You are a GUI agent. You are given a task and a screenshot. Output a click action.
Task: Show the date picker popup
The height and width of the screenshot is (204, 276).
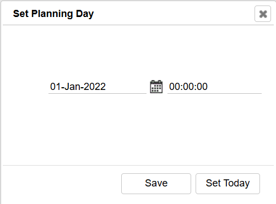coord(156,87)
